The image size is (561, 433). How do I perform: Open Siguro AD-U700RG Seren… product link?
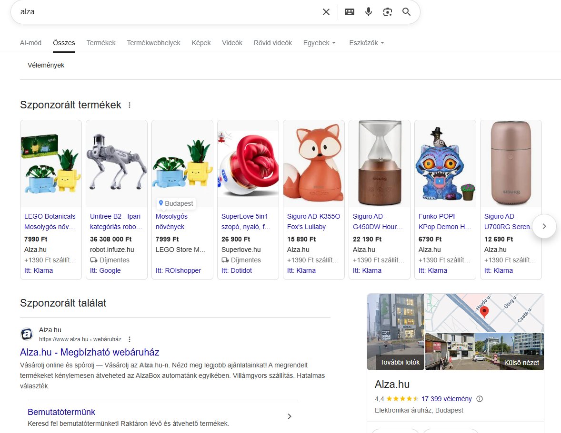(x=508, y=221)
